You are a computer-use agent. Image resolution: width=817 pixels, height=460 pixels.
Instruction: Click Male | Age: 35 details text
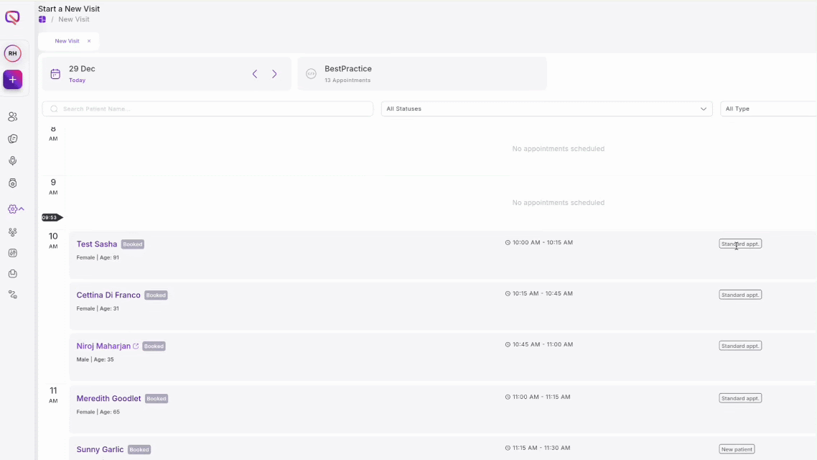95,360
